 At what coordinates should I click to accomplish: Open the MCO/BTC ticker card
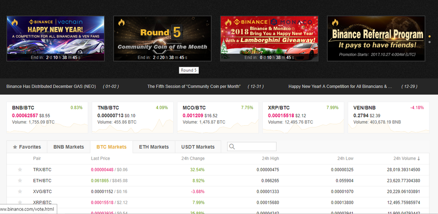(x=218, y=117)
